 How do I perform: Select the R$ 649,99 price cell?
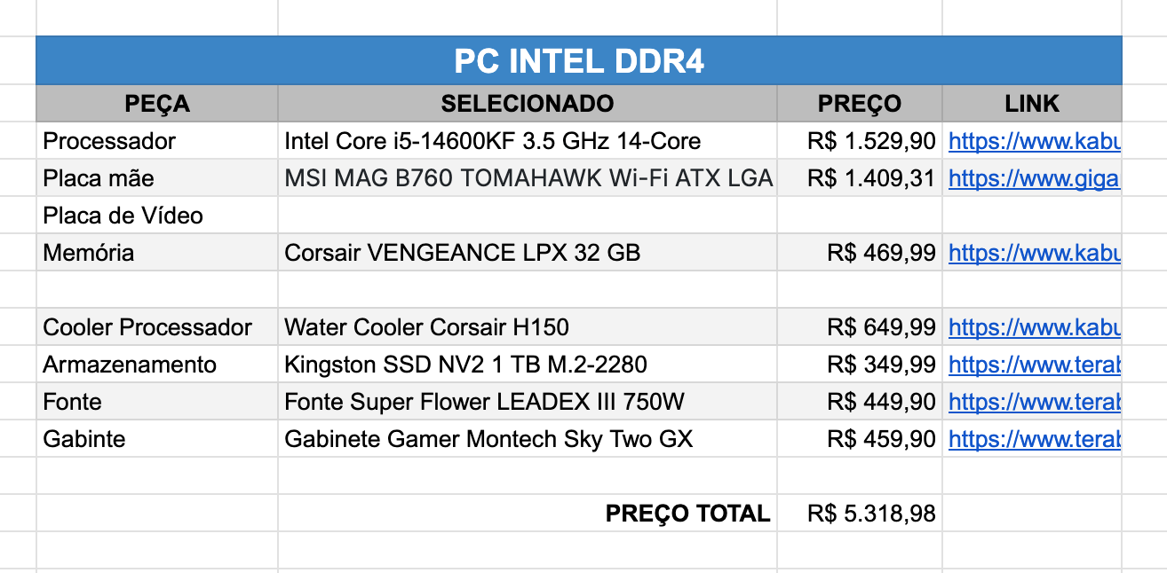point(860,327)
